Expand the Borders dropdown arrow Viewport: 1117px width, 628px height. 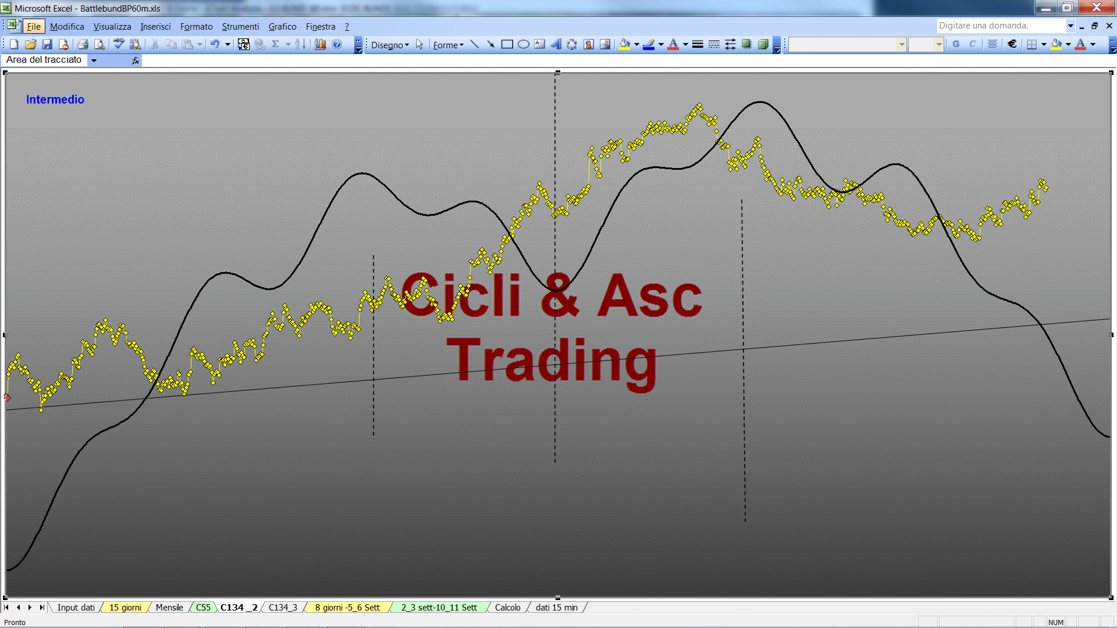pos(1044,44)
